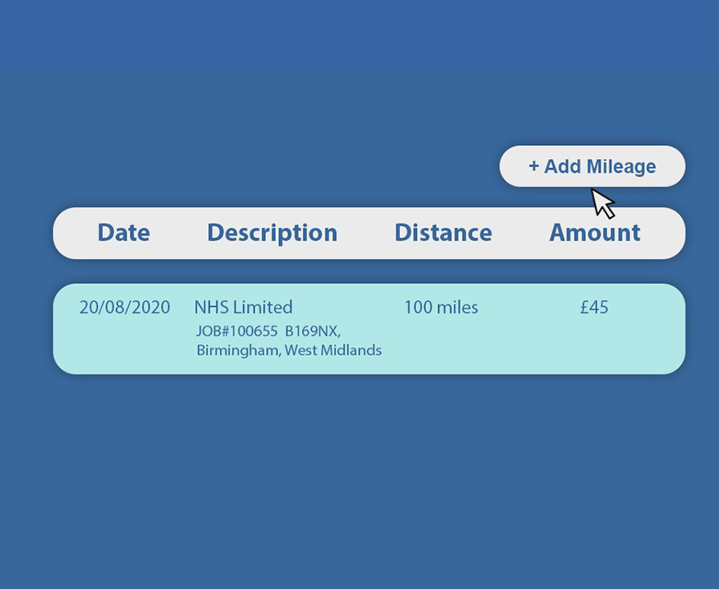Click the 20/08/2020 date entry
Screen dimensions: 719x589
(x=125, y=308)
